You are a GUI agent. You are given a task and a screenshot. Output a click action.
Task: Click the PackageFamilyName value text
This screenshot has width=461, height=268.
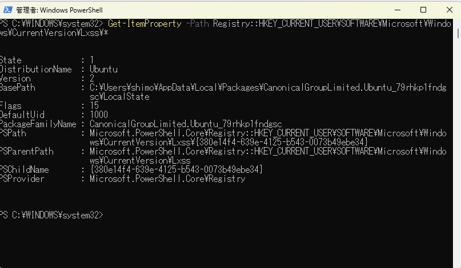[186, 124]
